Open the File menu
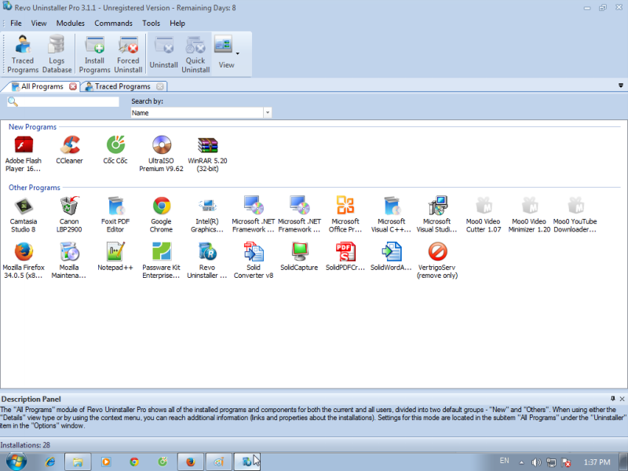 pyautogui.click(x=16, y=24)
